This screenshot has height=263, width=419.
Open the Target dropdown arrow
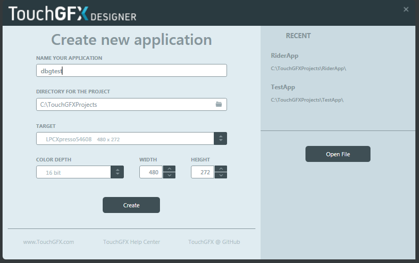(220, 138)
